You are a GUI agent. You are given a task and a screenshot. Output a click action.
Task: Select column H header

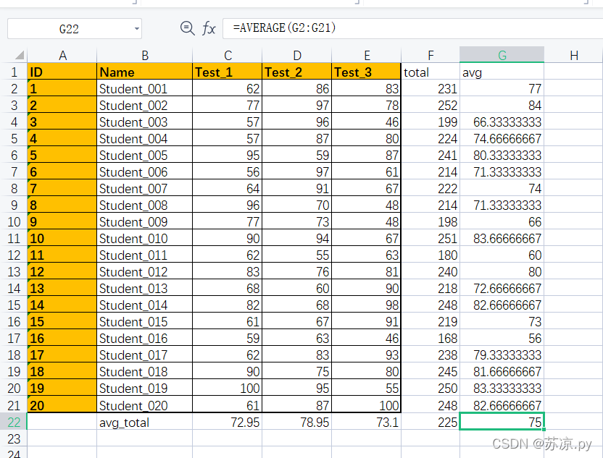point(573,55)
